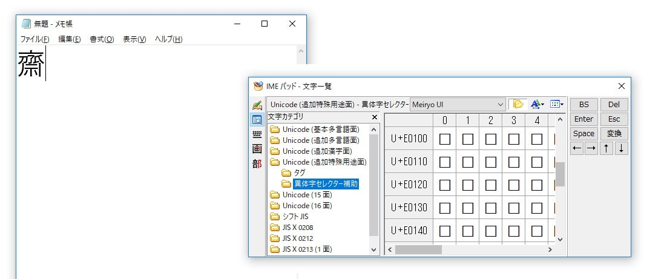The width and height of the screenshot is (667, 279).
Task: Pick the character at U+E0130 column 1
Action: click(x=467, y=208)
